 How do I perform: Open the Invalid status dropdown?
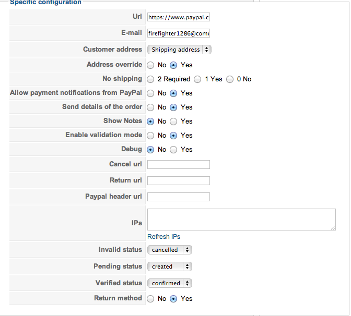pyautogui.click(x=170, y=250)
